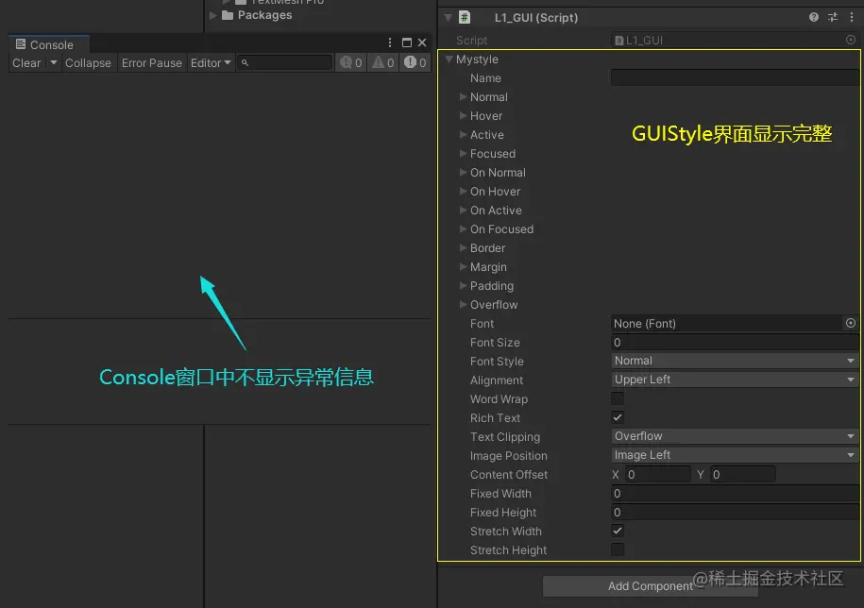The width and height of the screenshot is (864, 608).
Task: Click the Clear button in Console
Action: click(26, 62)
